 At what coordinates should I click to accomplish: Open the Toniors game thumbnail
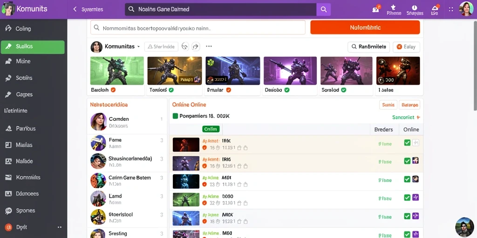point(175,71)
